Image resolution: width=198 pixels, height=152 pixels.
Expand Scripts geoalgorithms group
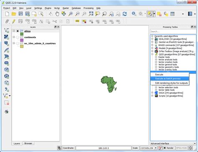[152, 96]
